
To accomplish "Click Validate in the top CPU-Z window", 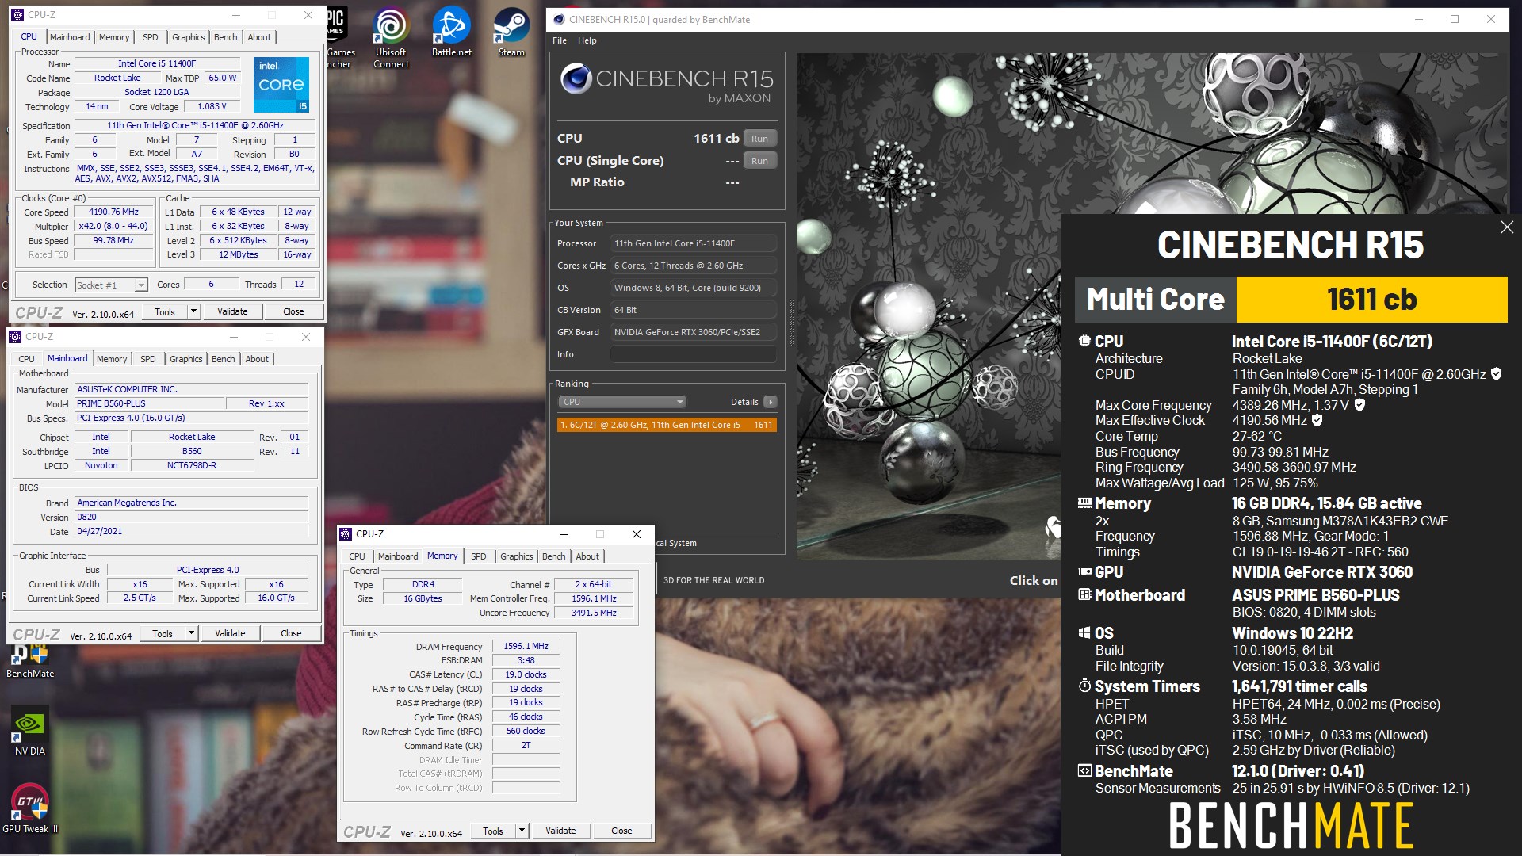I will point(232,311).
